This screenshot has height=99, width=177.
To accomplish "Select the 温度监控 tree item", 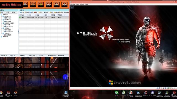I will click(9, 35).
